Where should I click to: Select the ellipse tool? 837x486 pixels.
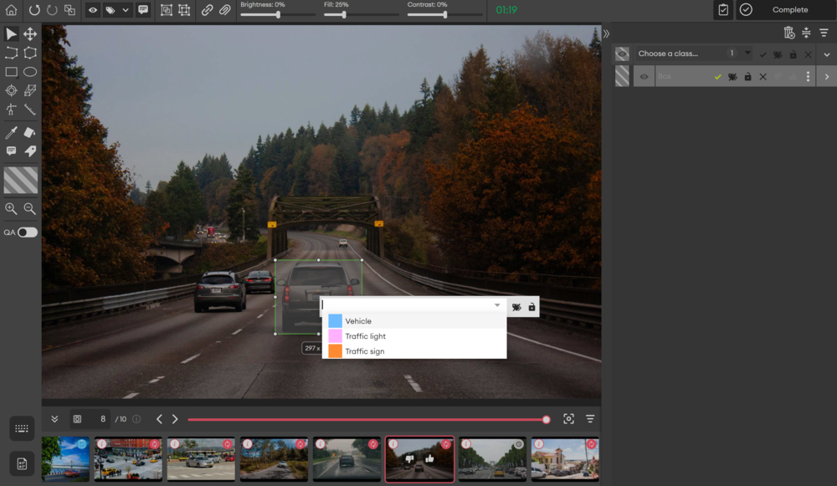coord(30,71)
